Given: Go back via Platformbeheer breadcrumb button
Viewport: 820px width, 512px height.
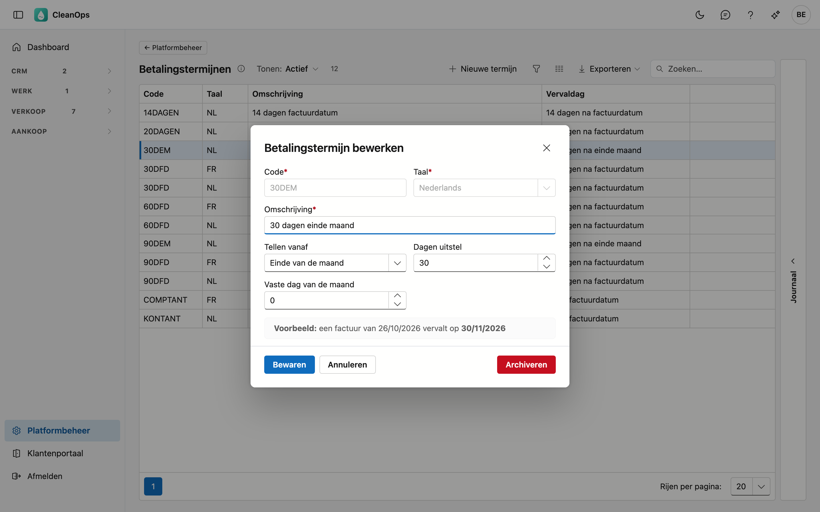Looking at the screenshot, I should click(x=173, y=48).
